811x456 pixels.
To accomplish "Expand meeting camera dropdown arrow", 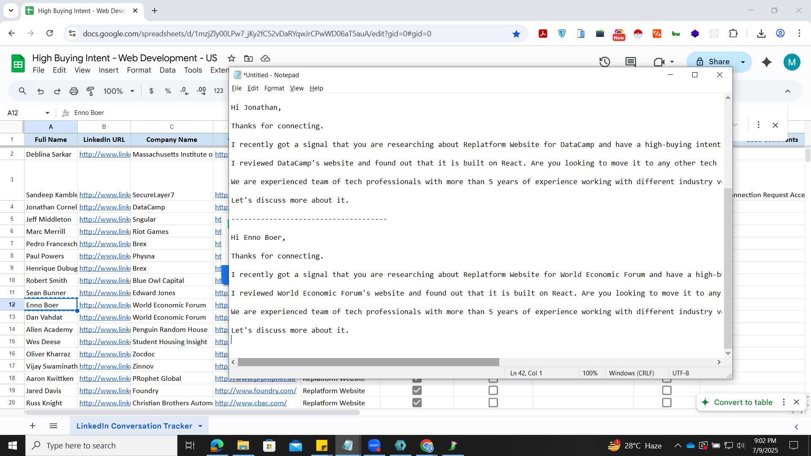I will tap(672, 62).
